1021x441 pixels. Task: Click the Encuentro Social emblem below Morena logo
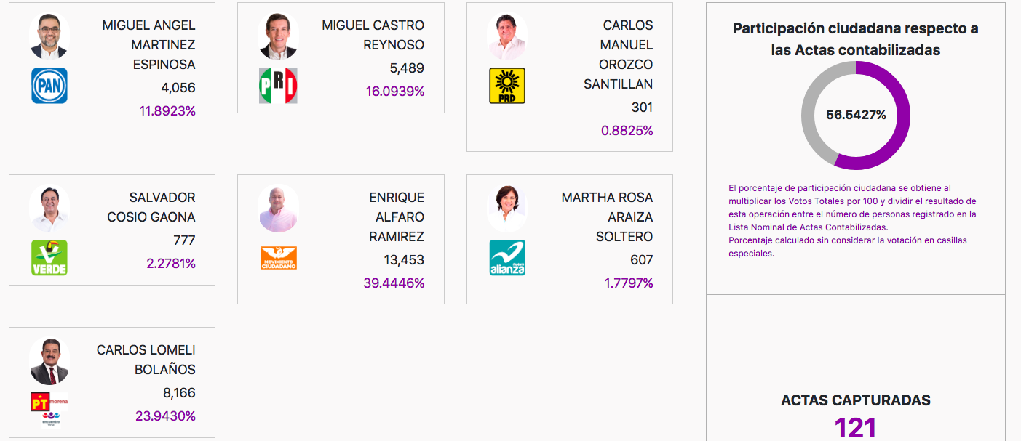point(52,419)
